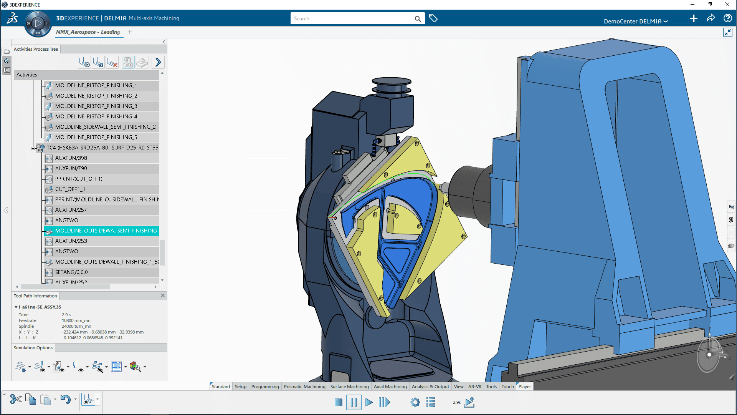Screen dimensions: 737x415
Task: Select the Analysis & Output tab
Action: (430, 386)
